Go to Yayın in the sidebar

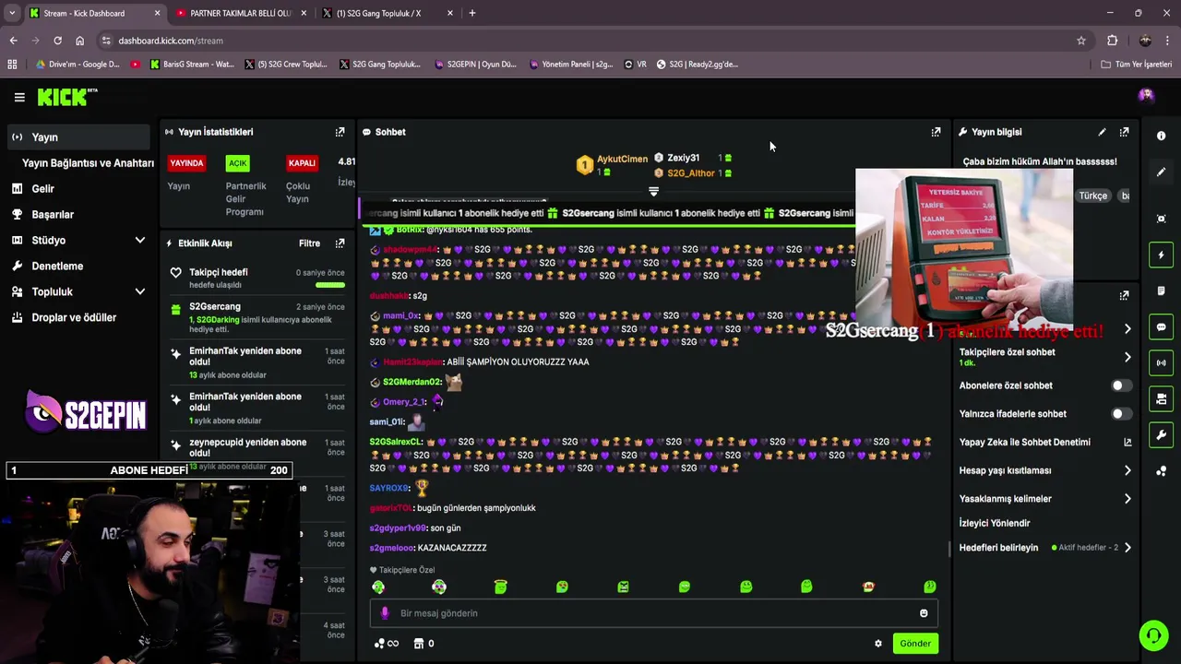pyautogui.click(x=77, y=137)
